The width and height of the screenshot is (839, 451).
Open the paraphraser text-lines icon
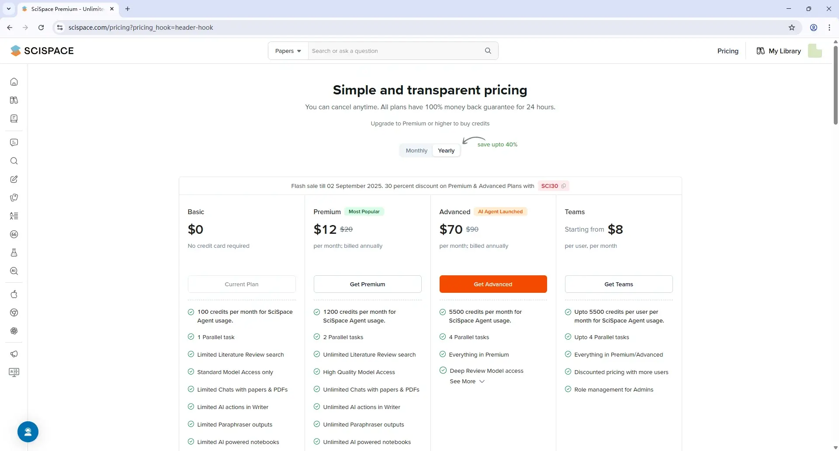click(x=14, y=216)
